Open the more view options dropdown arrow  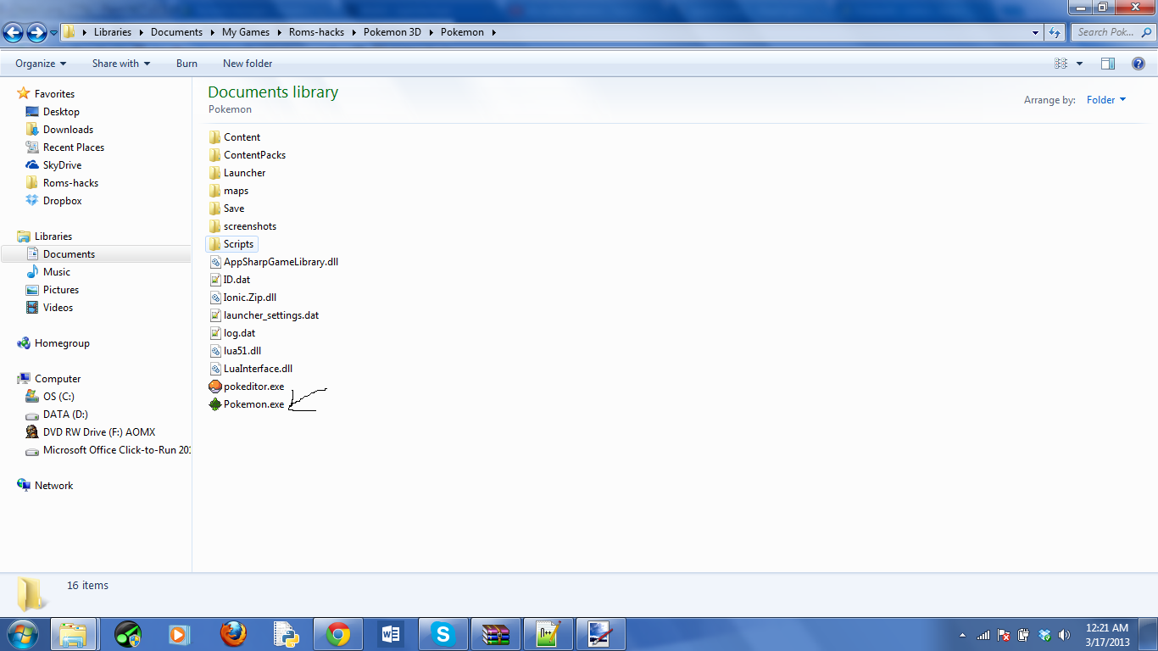(x=1079, y=64)
